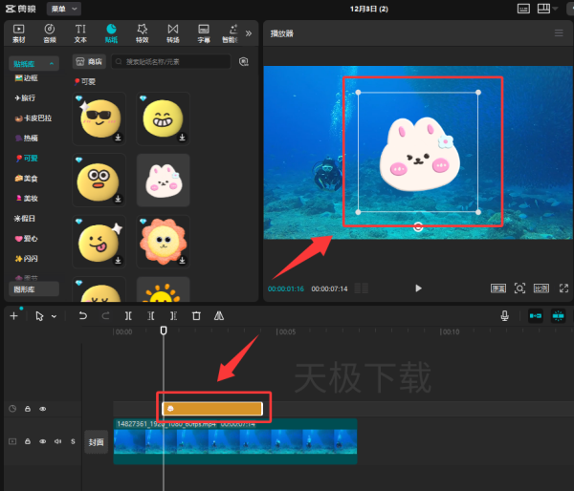Open the player panel hamburger menu
This screenshot has height=491, width=574.
pyautogui.click(x=559, y=32)
